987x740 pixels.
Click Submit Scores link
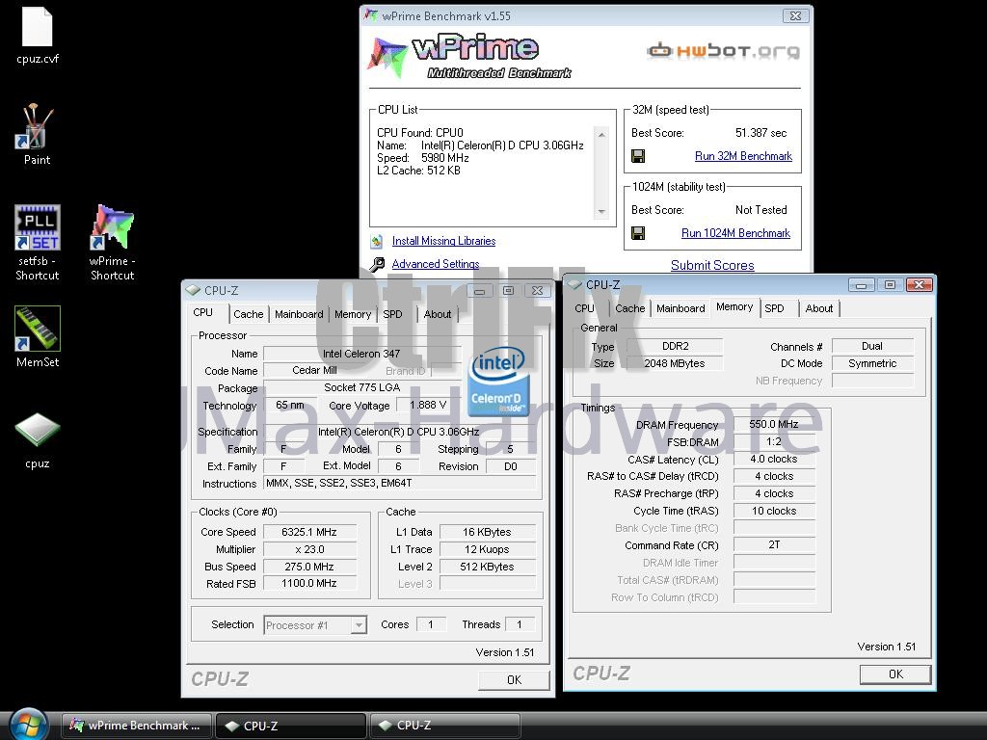[x=712, y=266]
